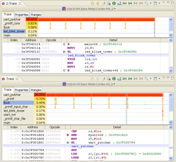Viewport: 176px width, 162px height.
Task: Click the view layout icon in lower Trace toolbar
Action: coord(155,79)
